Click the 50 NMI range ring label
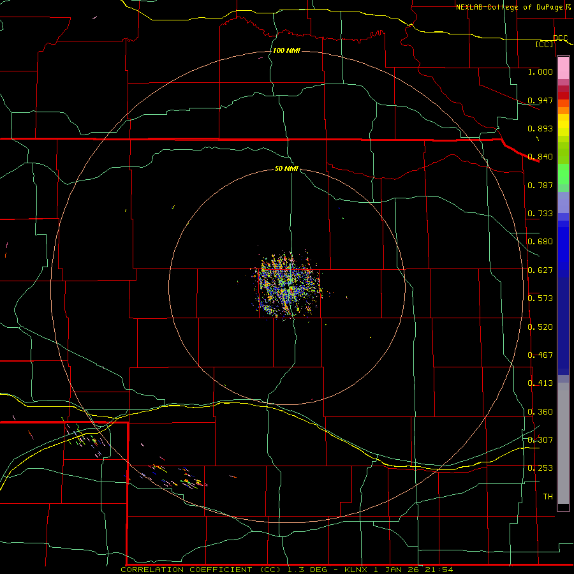 (x=286, y=168)
